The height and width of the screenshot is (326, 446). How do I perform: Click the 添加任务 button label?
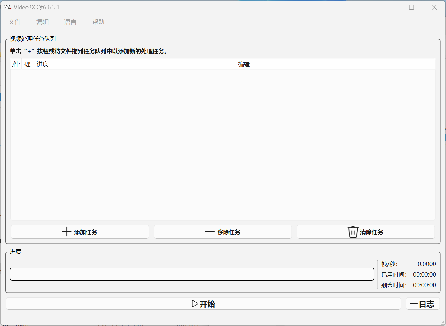[86, 232]
